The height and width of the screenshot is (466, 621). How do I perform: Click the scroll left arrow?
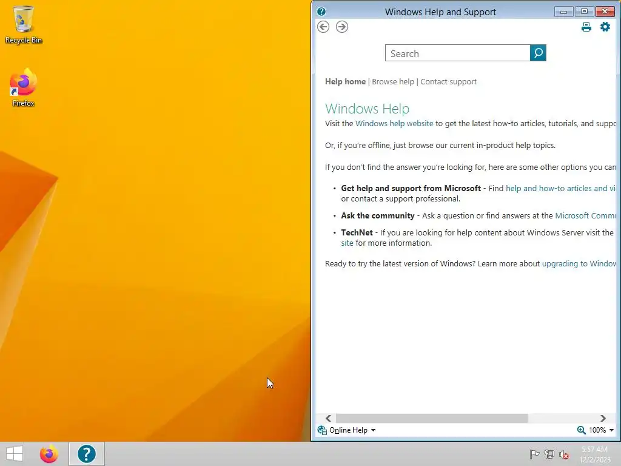(328, 418)
